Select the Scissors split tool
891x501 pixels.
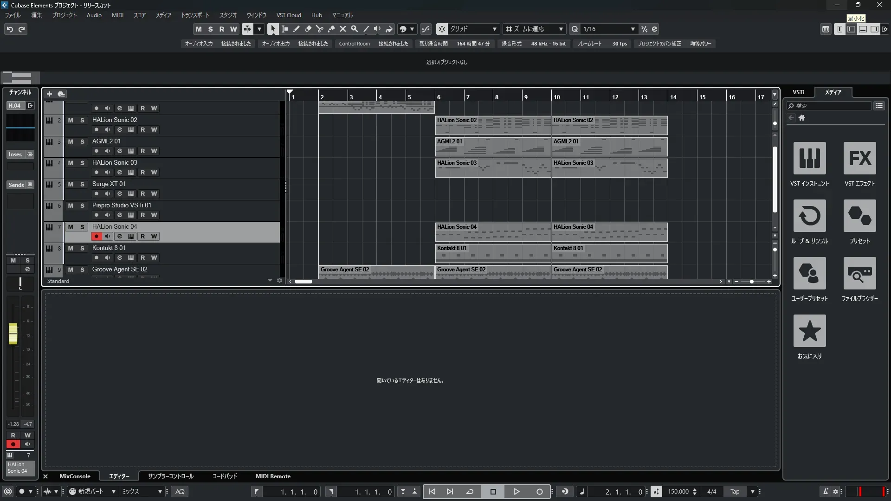point(319,29)
